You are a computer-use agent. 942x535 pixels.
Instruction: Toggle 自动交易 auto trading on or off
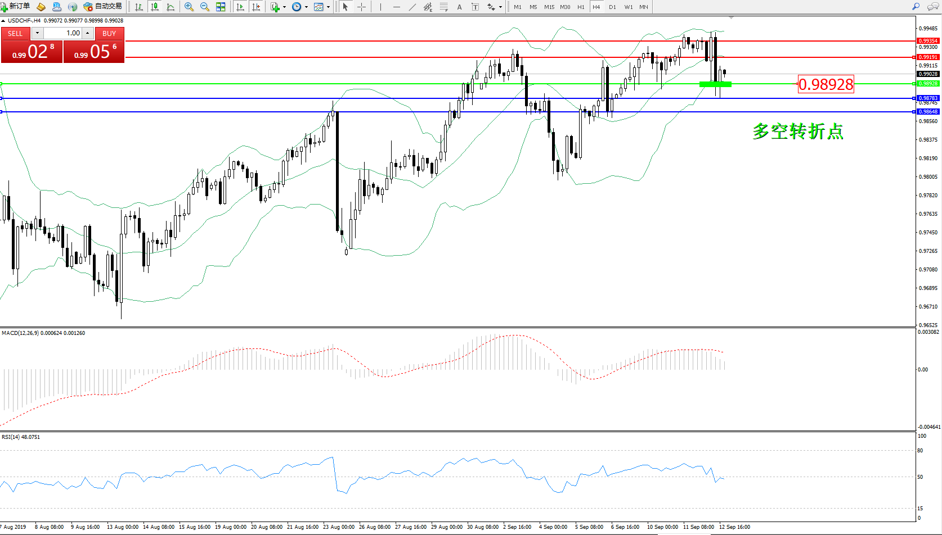103,6
